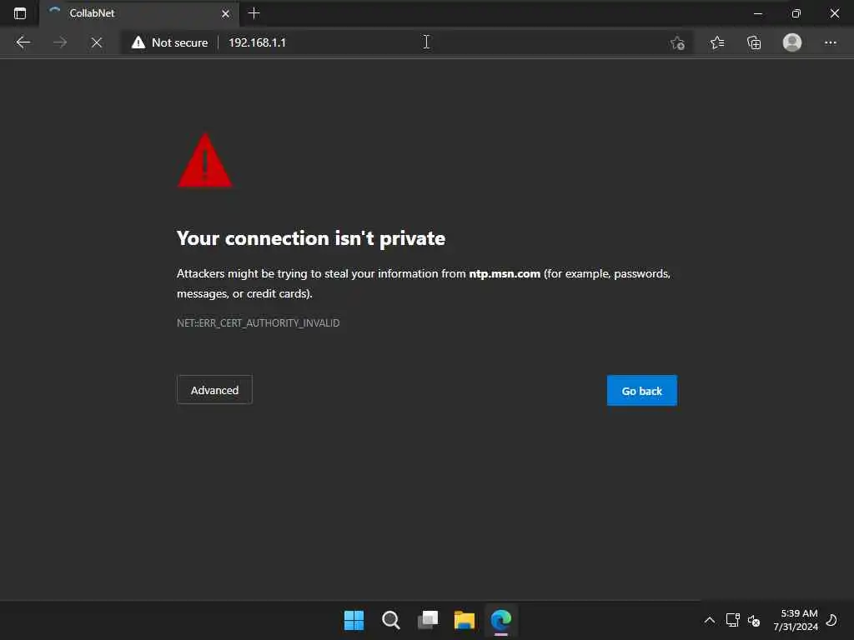Open the tab actions menu icon
Viewport: 854px width, 640px height.
point(20,13)
